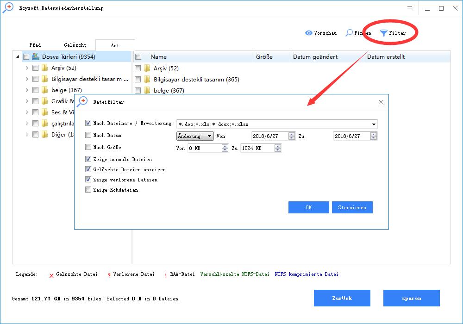Toggle Nach Dateiname / Erweiterung checkbox
463x324 pixels.
tap(88, 123)
